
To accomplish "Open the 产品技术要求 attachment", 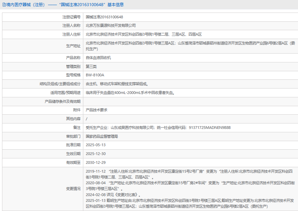I will [x=97, y=110].
